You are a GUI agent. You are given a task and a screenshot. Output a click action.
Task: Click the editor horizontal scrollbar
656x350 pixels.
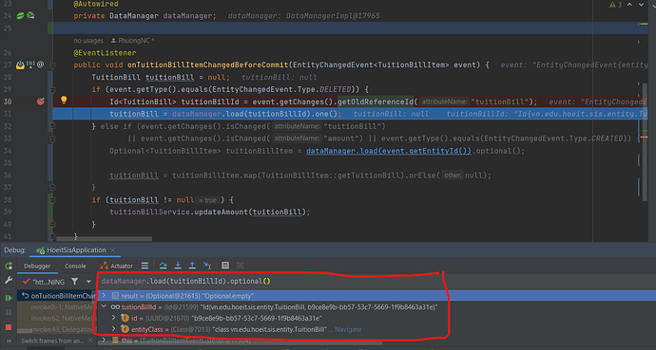(x=105, y=239)
